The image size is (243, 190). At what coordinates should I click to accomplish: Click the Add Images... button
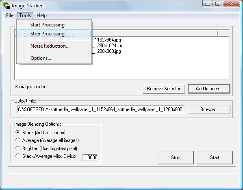(x=209, y=89)
